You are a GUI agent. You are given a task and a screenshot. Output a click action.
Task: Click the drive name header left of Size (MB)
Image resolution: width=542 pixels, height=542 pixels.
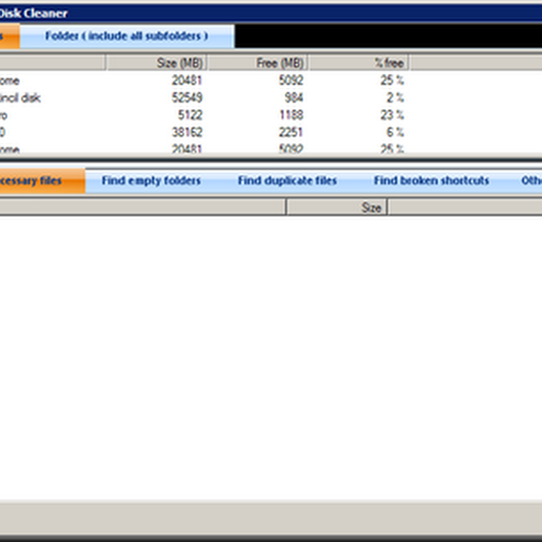[x=51, y=63]
